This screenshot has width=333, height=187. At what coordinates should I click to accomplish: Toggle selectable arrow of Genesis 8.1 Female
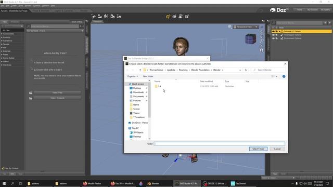pos(276,31)
